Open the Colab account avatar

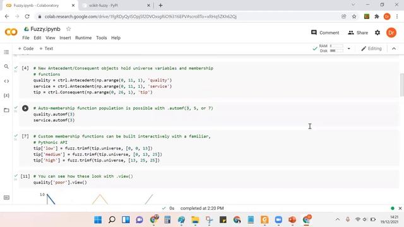pos(391,33)
